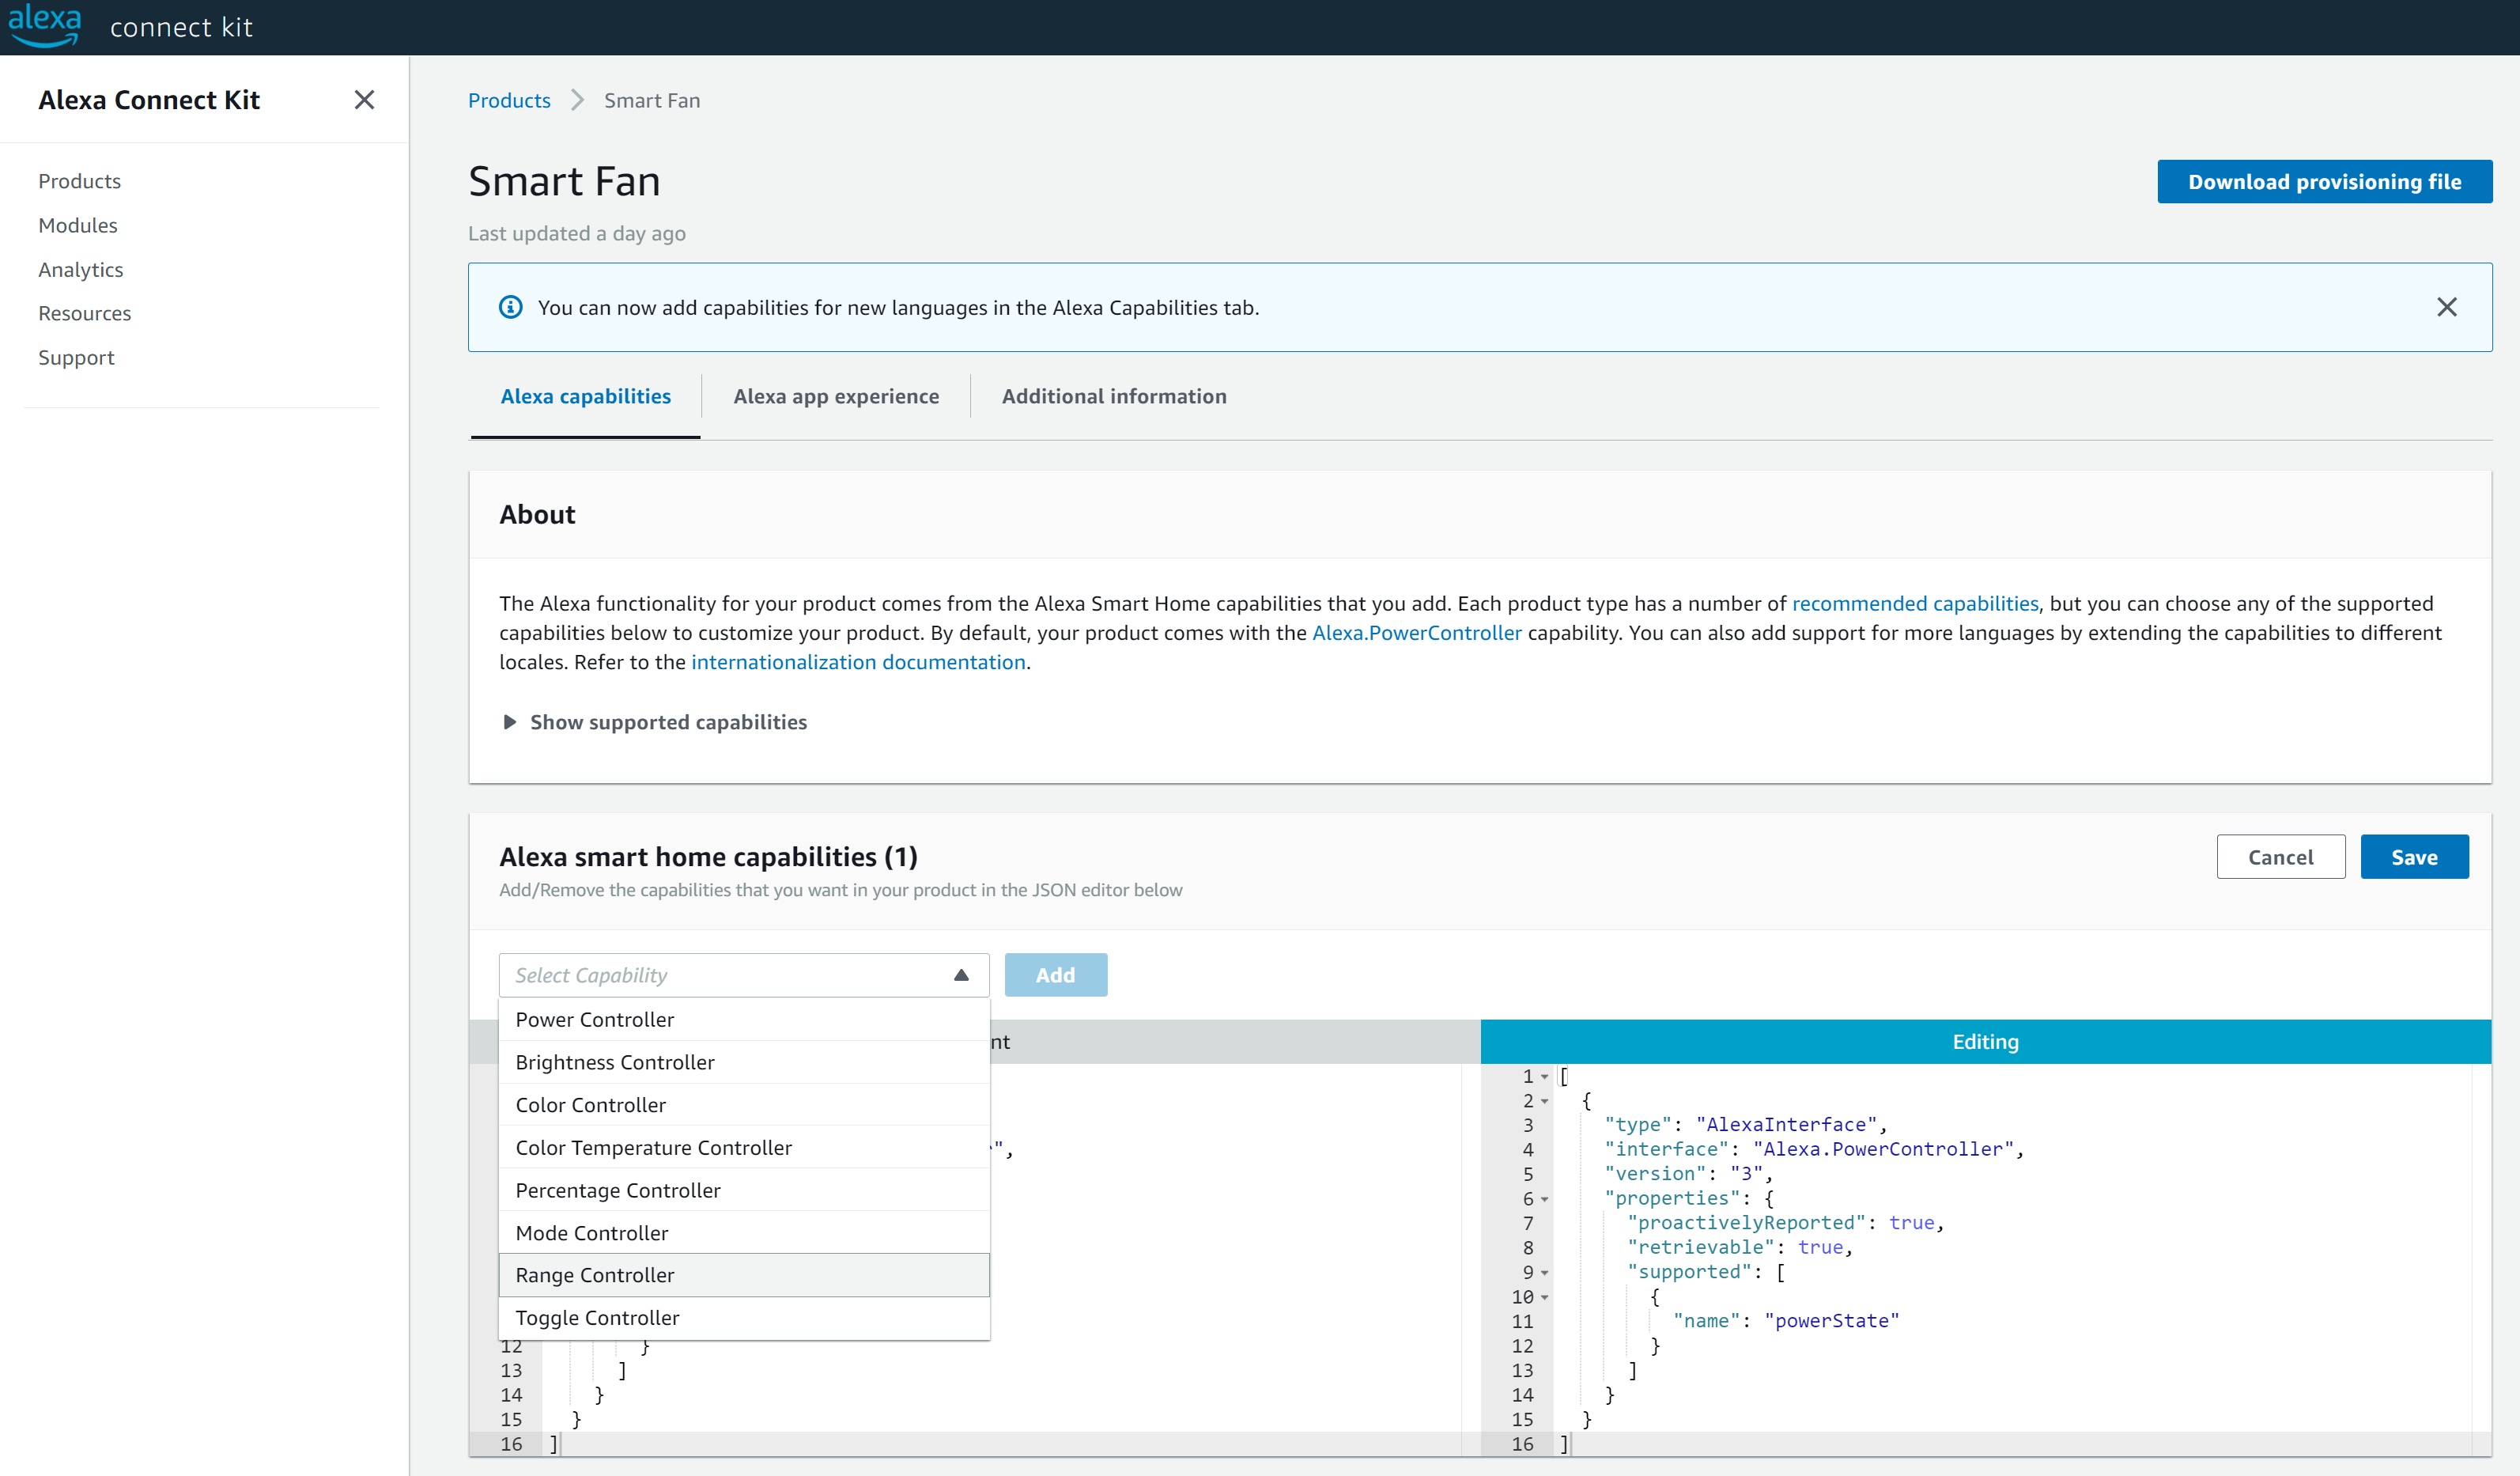Open the Additional information tab

[1114, 396]
